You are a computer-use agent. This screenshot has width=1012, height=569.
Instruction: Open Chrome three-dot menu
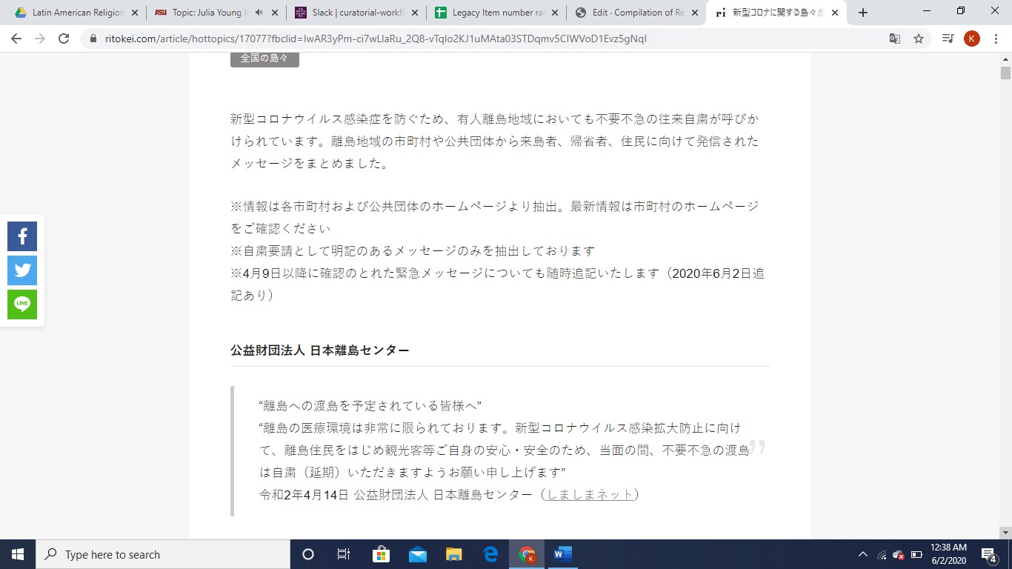coord(995,39)
